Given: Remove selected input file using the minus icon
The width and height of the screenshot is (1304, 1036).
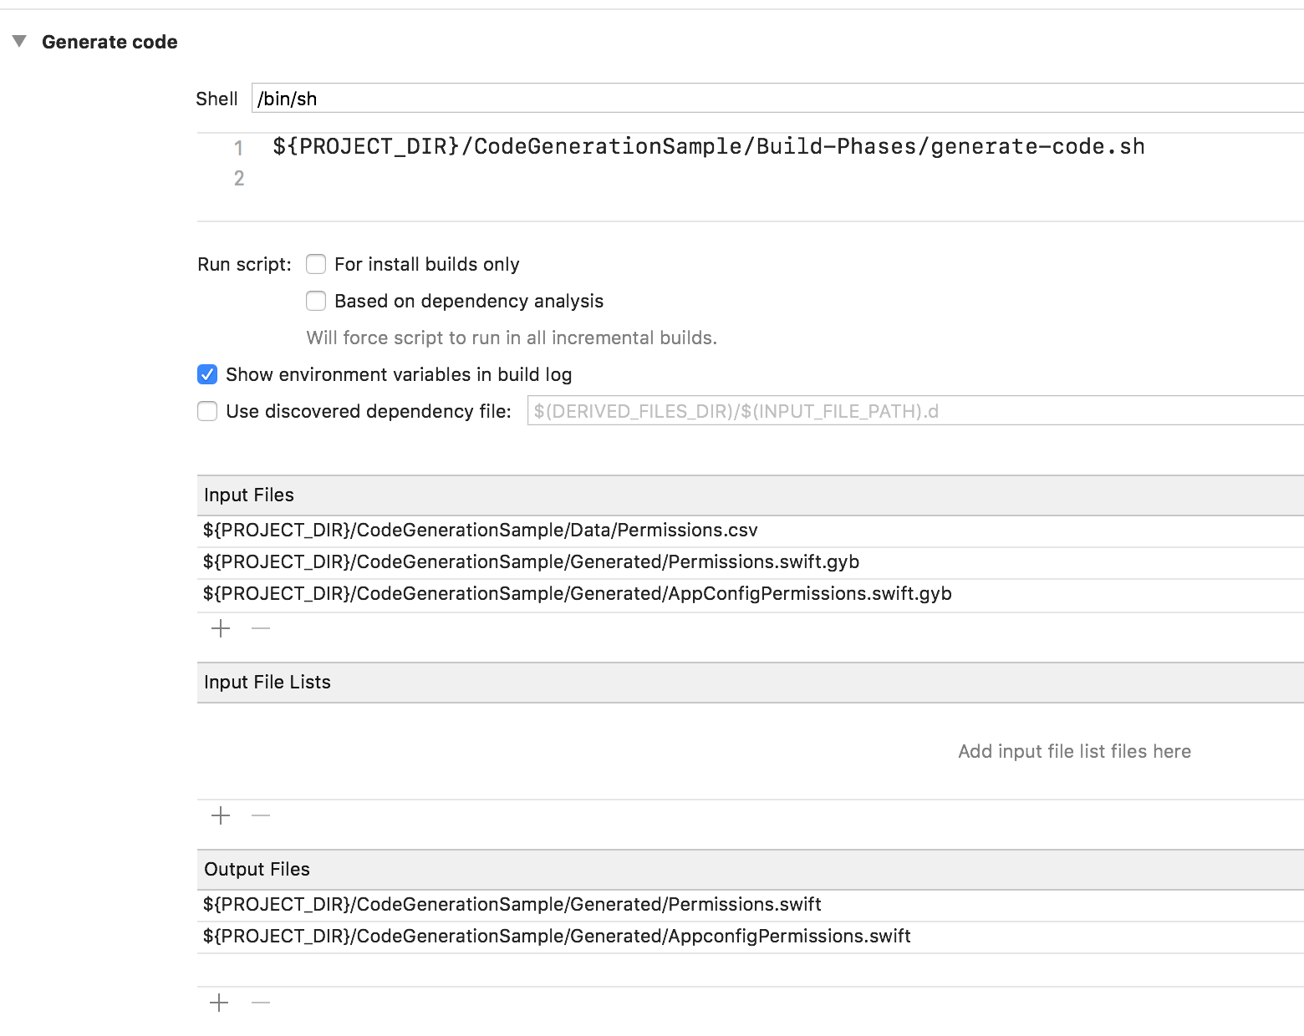Looking at the screenshot, I should point(260,628).
